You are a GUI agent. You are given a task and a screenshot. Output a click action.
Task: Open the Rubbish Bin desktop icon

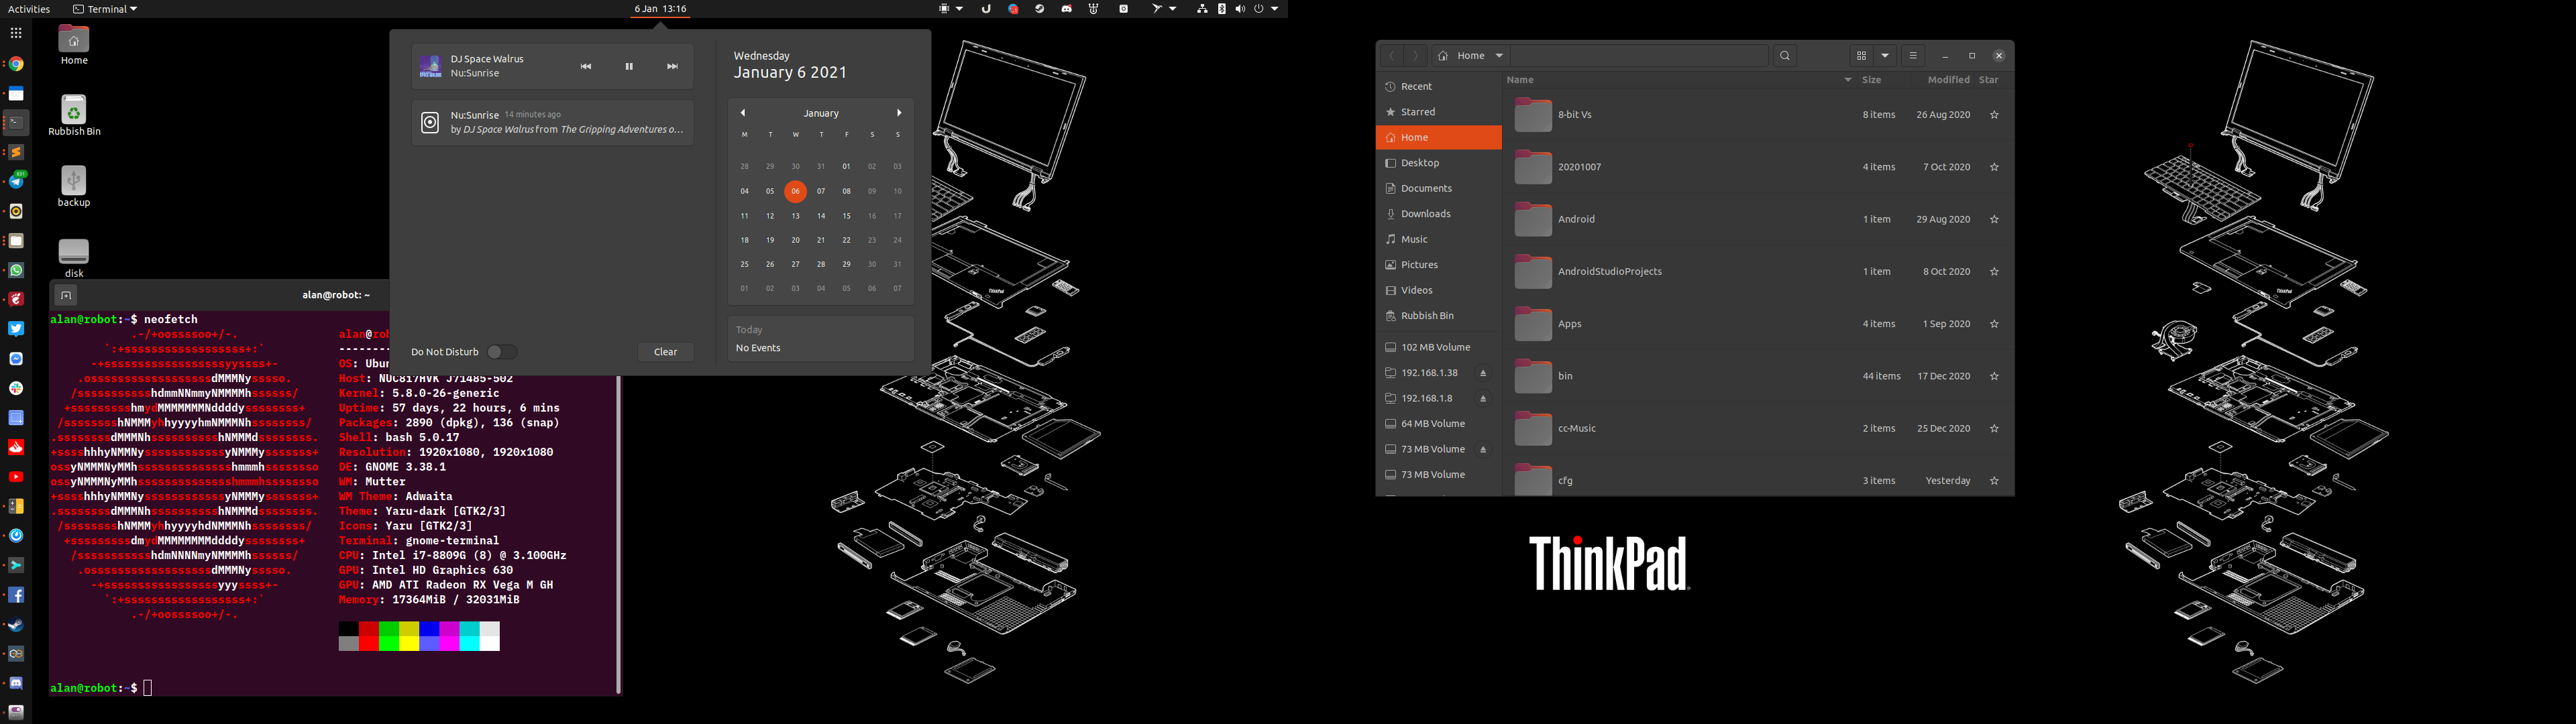click(x=74, y=115)
